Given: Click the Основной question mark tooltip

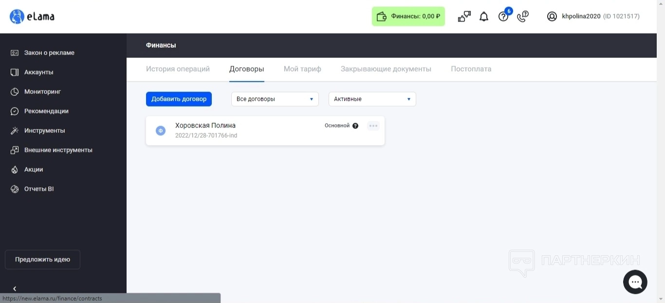Looking at the screenshot, I should point(355,126).
